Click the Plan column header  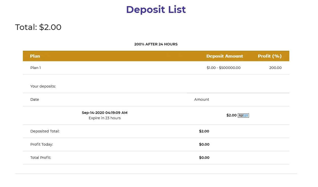35,56
